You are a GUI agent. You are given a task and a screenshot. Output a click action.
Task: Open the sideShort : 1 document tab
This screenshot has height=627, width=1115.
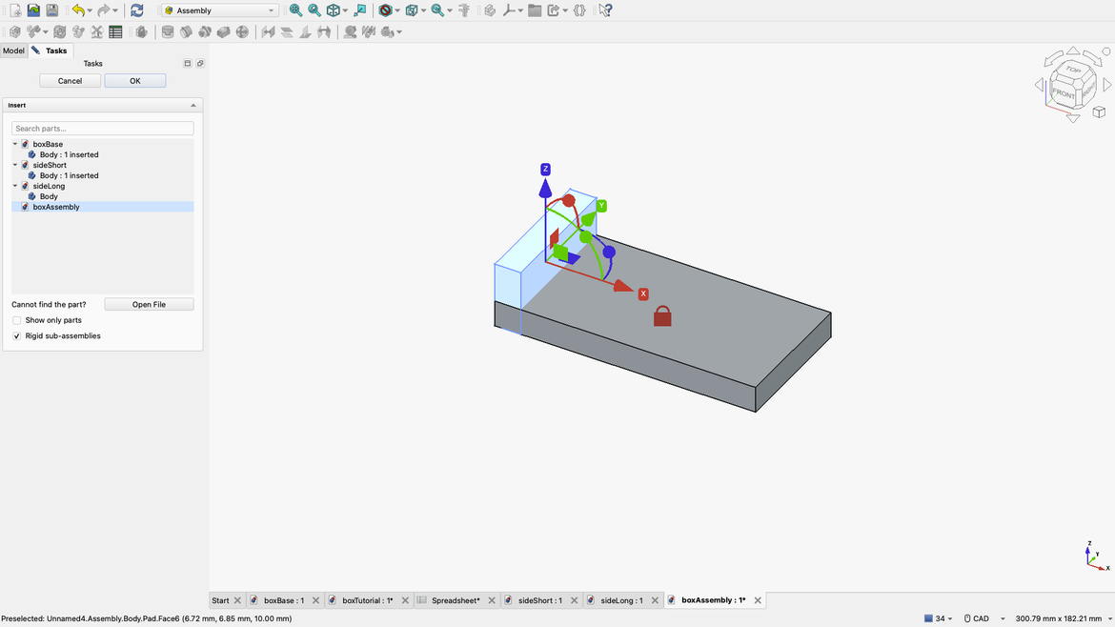point(539,600)
